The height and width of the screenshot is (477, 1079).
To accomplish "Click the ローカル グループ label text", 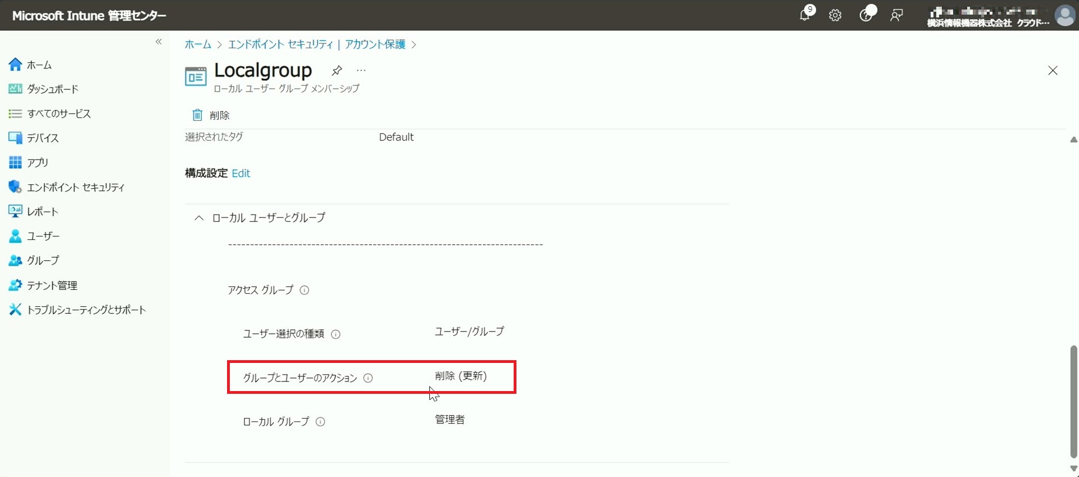I will coord(276,421).
